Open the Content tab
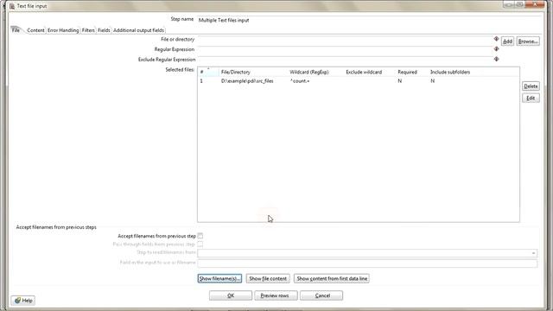Viewport: 553px width, 311px height. tap(35, 30)
